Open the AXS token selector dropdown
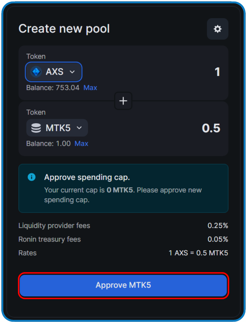Image resolution: width=246 pixels, height=322 pixels. pos(53,72)
